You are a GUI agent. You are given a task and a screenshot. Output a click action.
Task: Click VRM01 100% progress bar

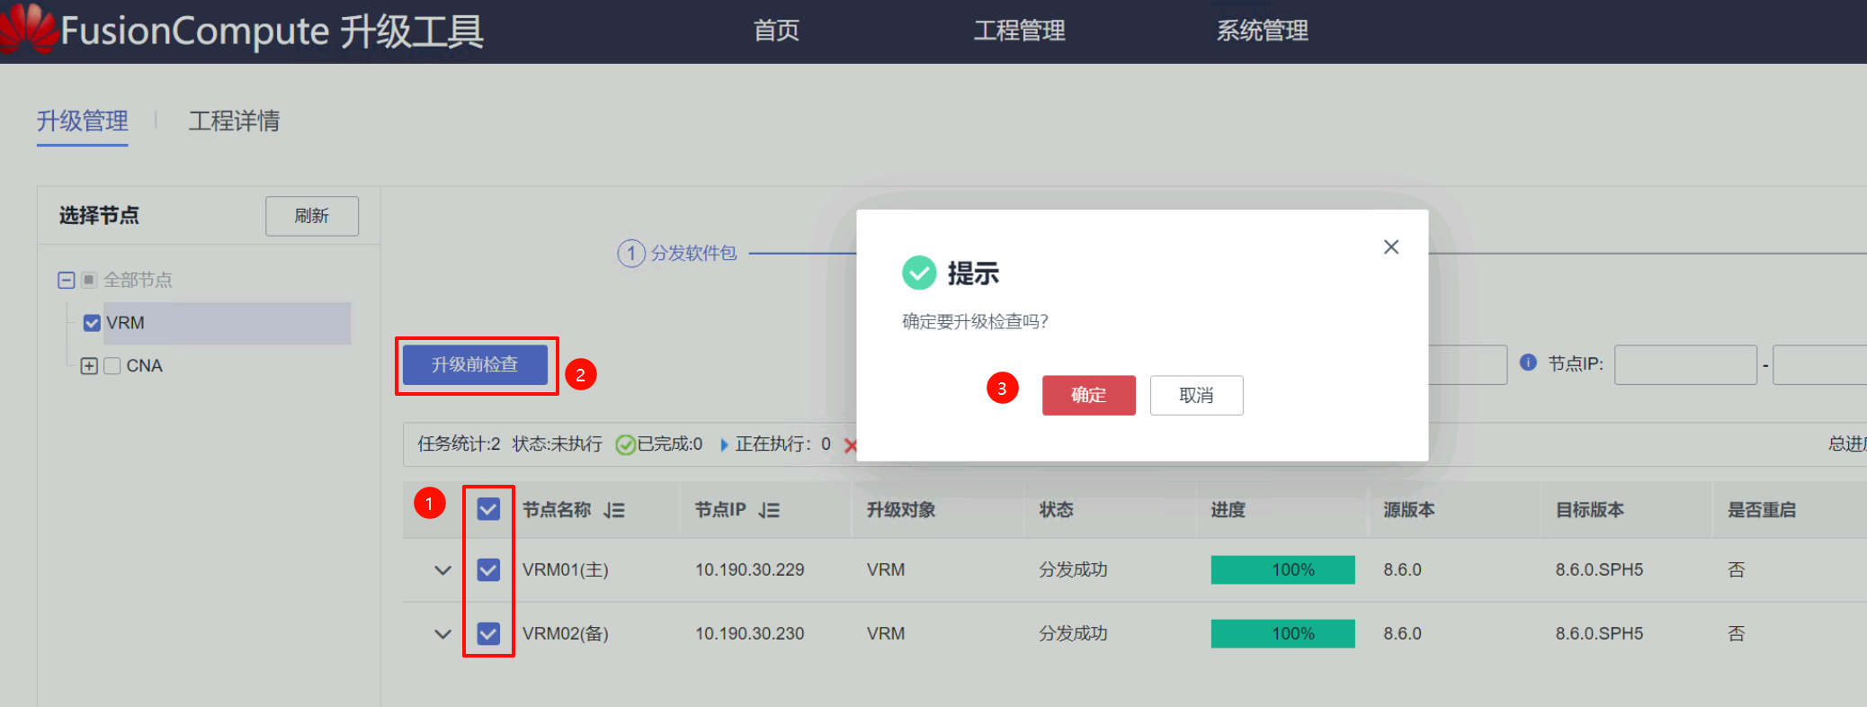pyautogui.click(x=1282, y=569)
